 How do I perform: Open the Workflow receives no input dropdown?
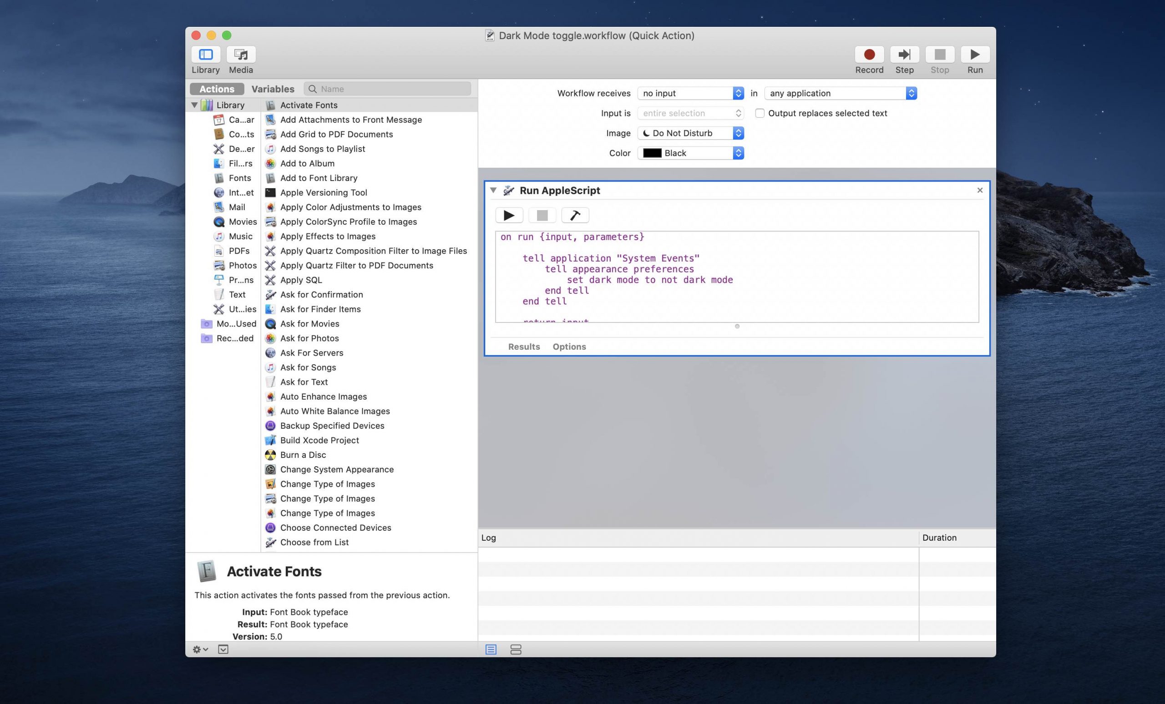point(691,93)
